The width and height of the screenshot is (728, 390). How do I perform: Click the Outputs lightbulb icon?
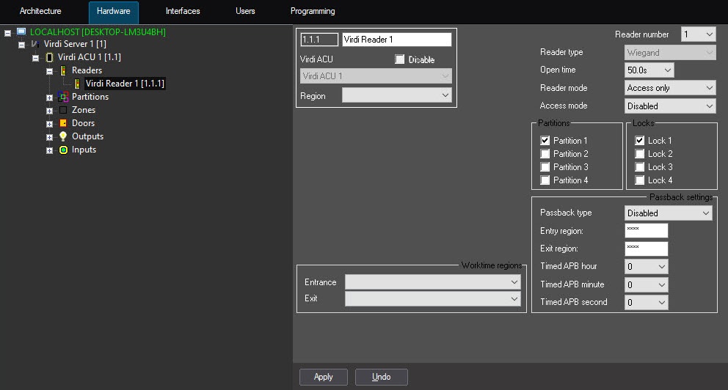click(63, 136)
